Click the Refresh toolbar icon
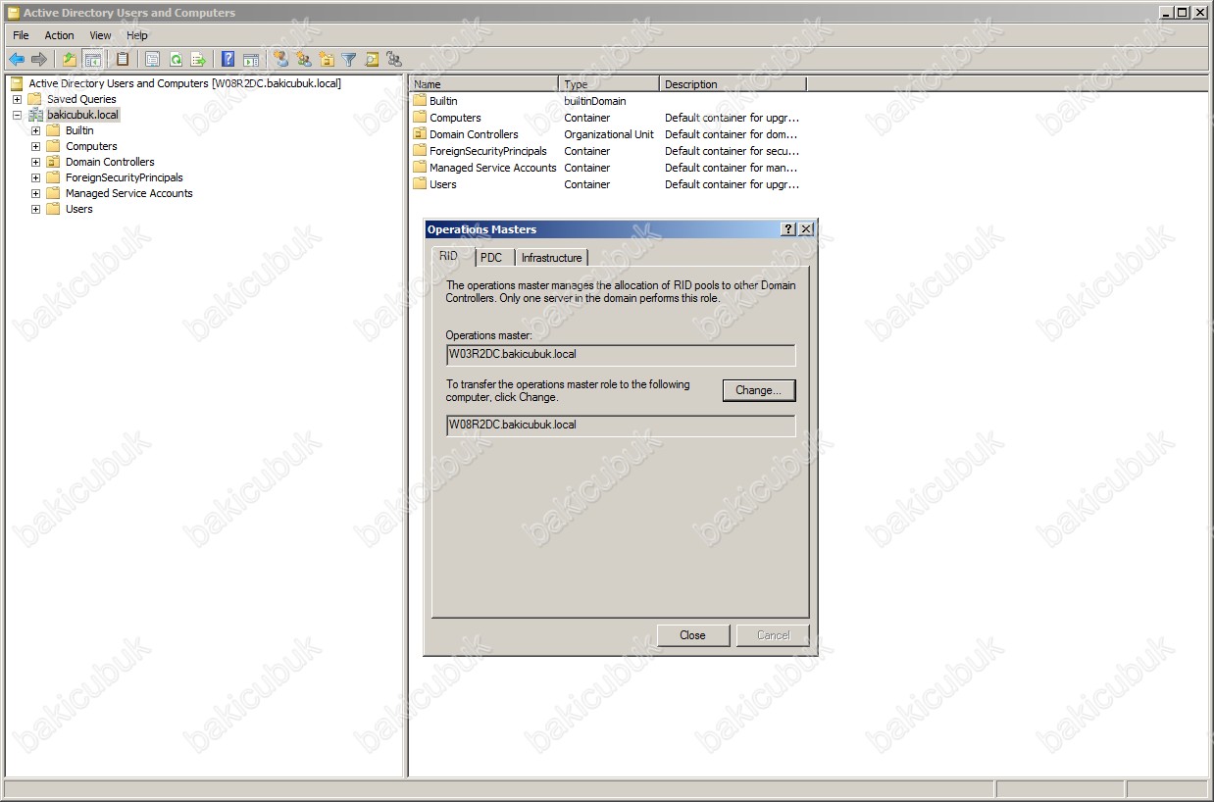The height and width of the screenshot is (802, 1214). [176, 60]
